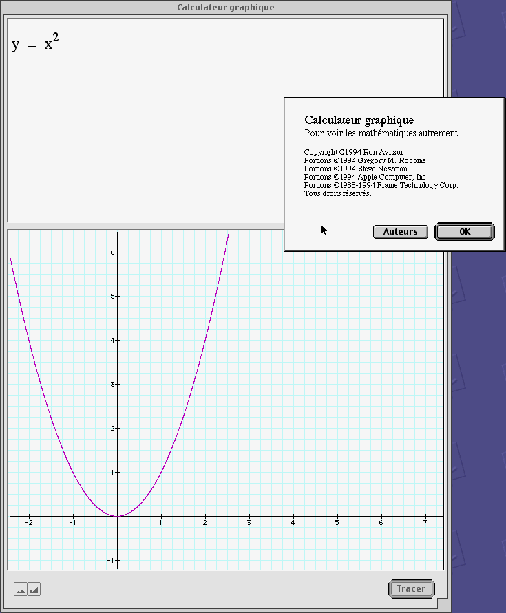Click the y-axis label -1

(x=111, y=560)
